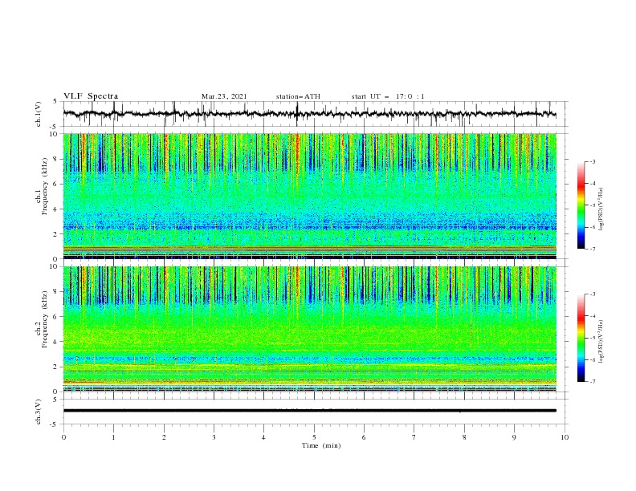Select the ch.1 "Frequency (kHz)" axis label
Screen dimensions: 636x491
point(45,187)
